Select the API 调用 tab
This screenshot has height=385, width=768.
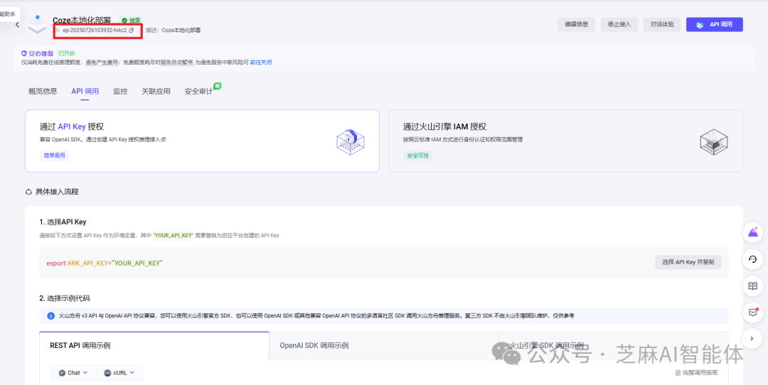pyautogui.click(x=85, y=92)
